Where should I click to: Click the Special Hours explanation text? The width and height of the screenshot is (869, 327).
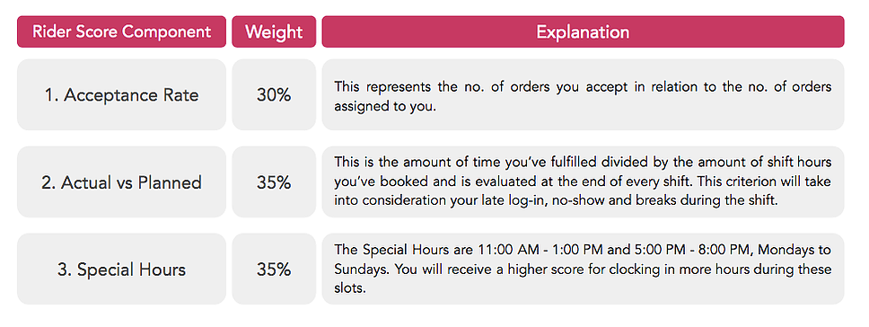tap(583, 270)
